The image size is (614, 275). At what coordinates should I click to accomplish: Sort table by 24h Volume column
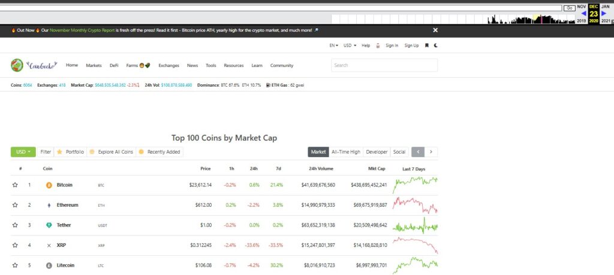pos(321,169)
